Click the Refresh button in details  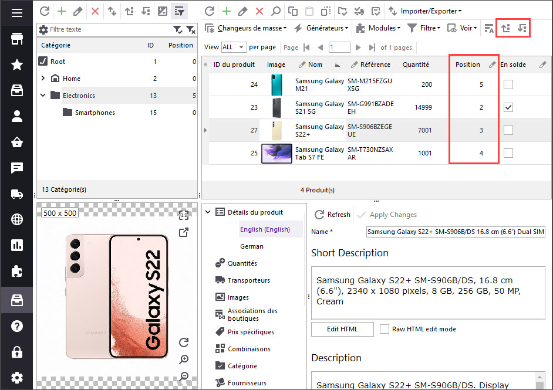coord(333,215)
